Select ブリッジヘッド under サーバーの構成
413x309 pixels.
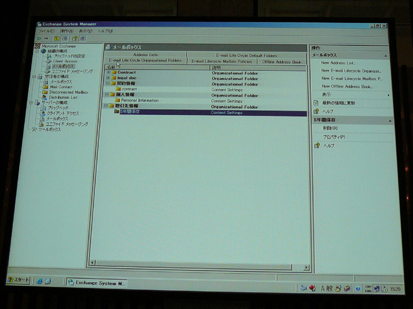(x=58, y=108)
